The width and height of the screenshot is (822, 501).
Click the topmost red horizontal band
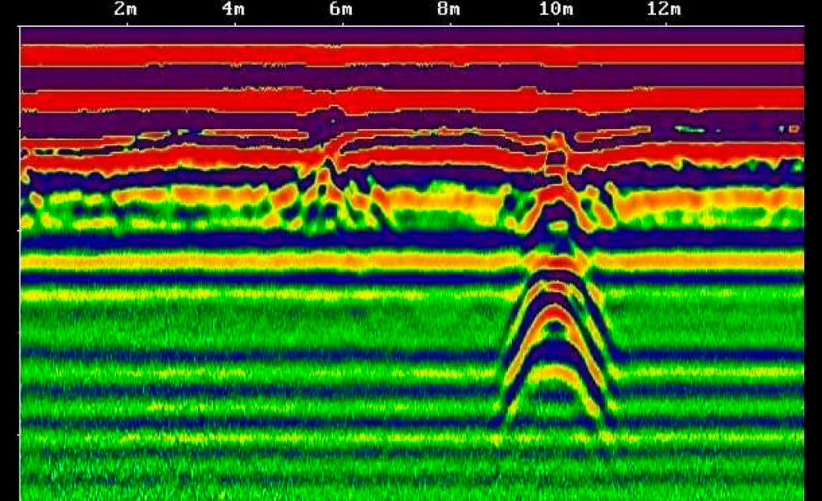click(x=411, y=54)
